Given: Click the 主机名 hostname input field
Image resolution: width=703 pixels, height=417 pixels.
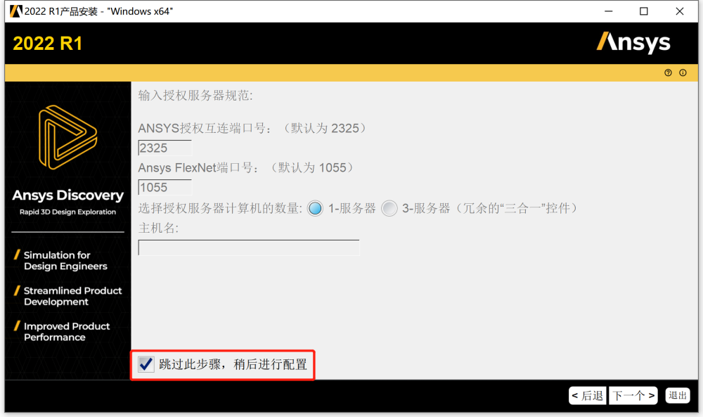Looking at the screenshot, I should click(249, 248).
